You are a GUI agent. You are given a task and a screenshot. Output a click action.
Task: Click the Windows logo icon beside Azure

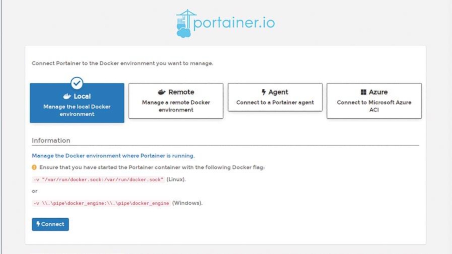pyautogui.click(x=363, y=92)
